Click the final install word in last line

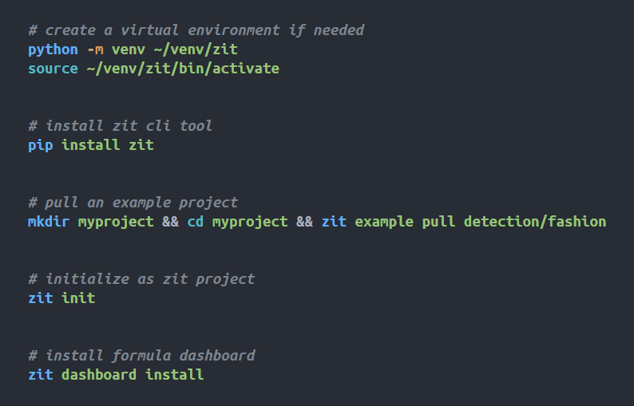click(175, 375)
